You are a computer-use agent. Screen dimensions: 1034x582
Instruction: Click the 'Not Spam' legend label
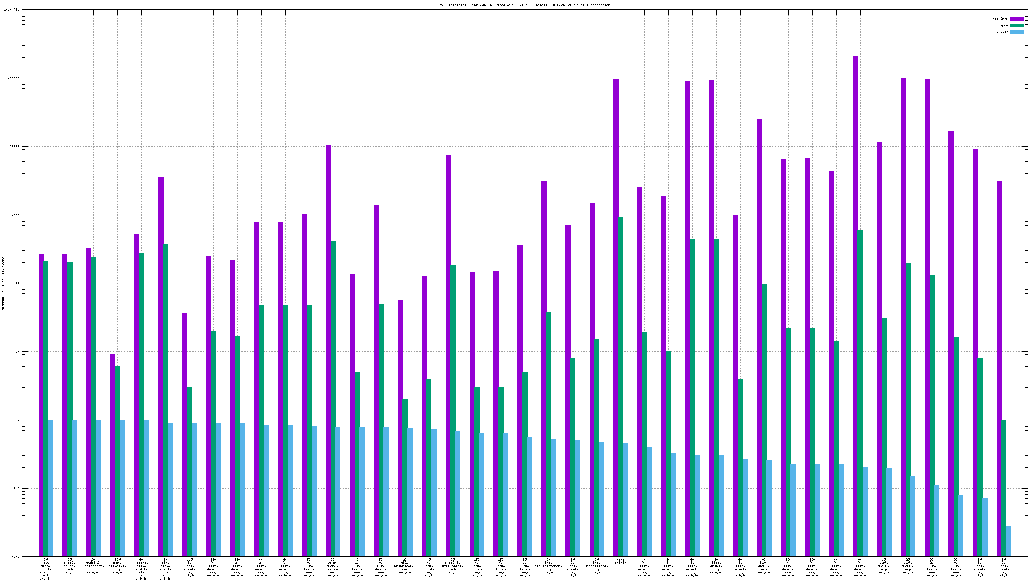(1000, 19)
